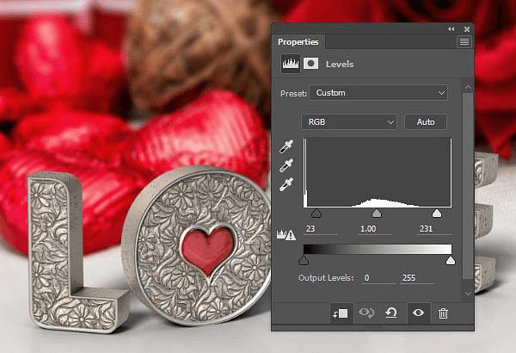Click panel scrollbar up arrow
This screenshot has width=516, height=353.
[468, 87]
